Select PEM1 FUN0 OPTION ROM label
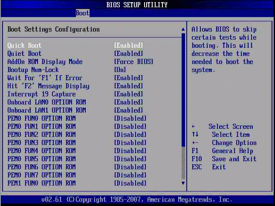The height and width of the screenshot is (206, 275). click(x=41, y=183)
